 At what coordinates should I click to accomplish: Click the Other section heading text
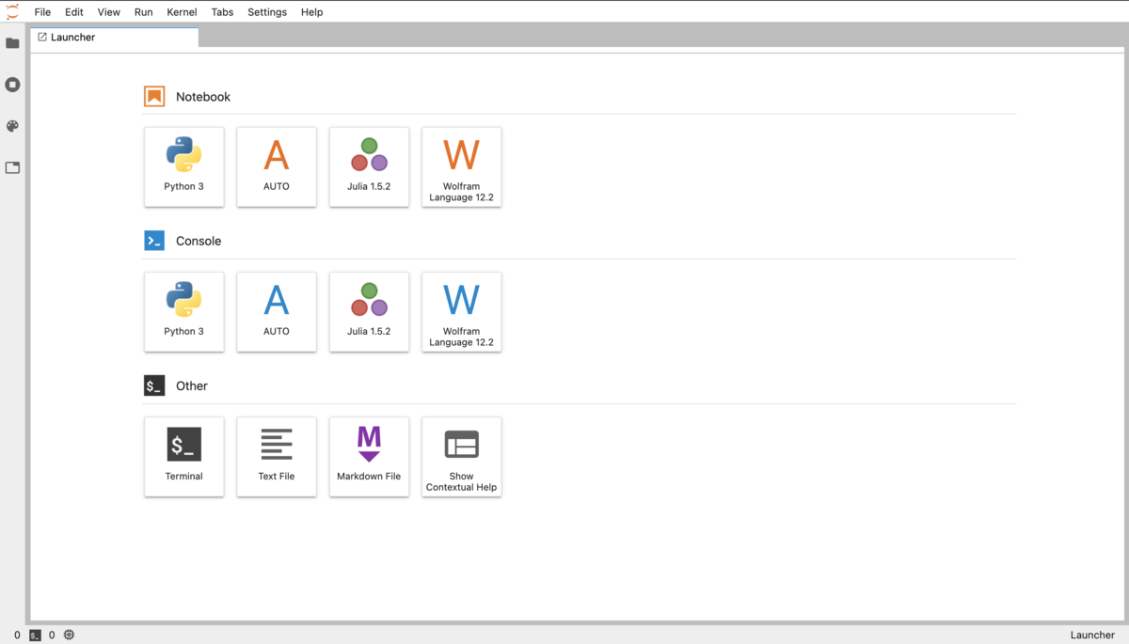(192, 386)
